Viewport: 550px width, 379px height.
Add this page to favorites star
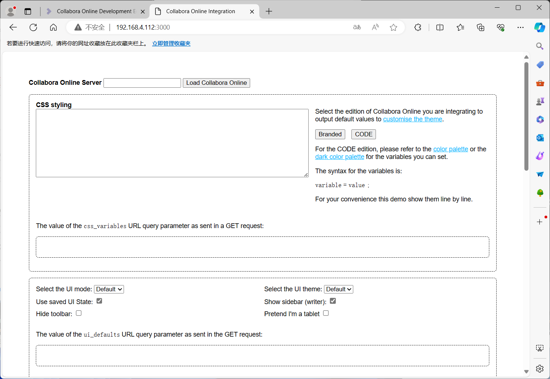click(x=393, y=27)
